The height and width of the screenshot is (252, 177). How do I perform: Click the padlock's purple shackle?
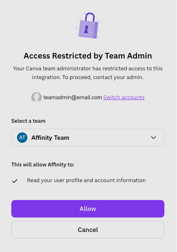coord(90,17)
